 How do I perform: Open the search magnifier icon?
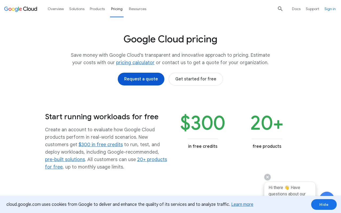coord(280,9)
